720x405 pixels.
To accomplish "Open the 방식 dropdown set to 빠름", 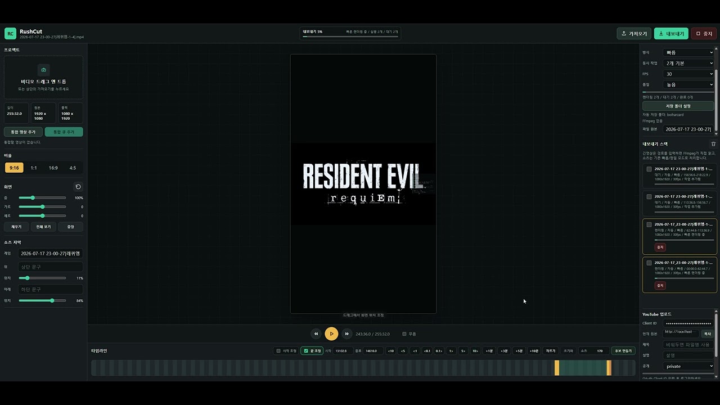I will coord(688,52).
